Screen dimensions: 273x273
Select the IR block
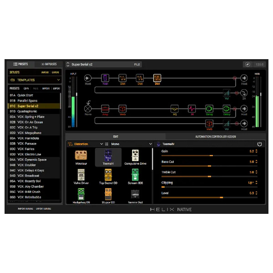click(192, 109)
